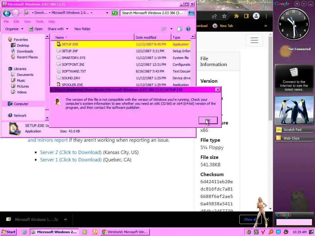Select SETUP.INF file row
The image size is (315, 236).
coord(122,51)
